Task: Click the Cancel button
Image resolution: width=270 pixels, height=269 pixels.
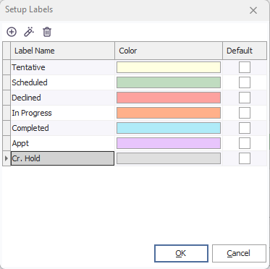Action: tap(239, 253)
